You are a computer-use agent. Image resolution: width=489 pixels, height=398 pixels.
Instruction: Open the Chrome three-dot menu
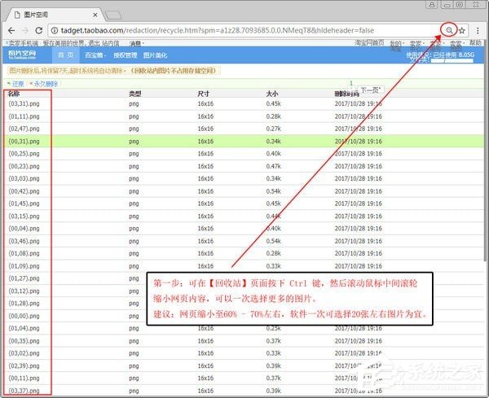pos(477,30)
